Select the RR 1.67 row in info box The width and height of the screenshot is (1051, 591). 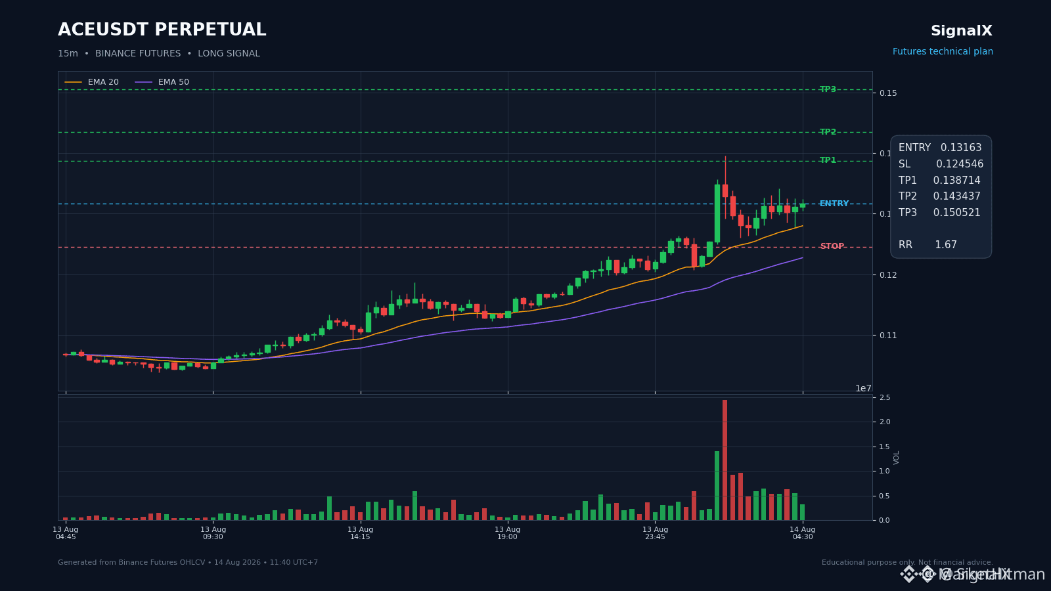(928, 245)
